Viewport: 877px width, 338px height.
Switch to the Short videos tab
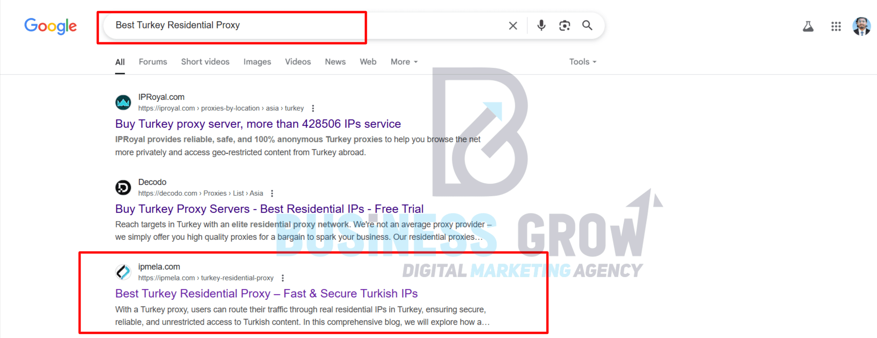205,62
